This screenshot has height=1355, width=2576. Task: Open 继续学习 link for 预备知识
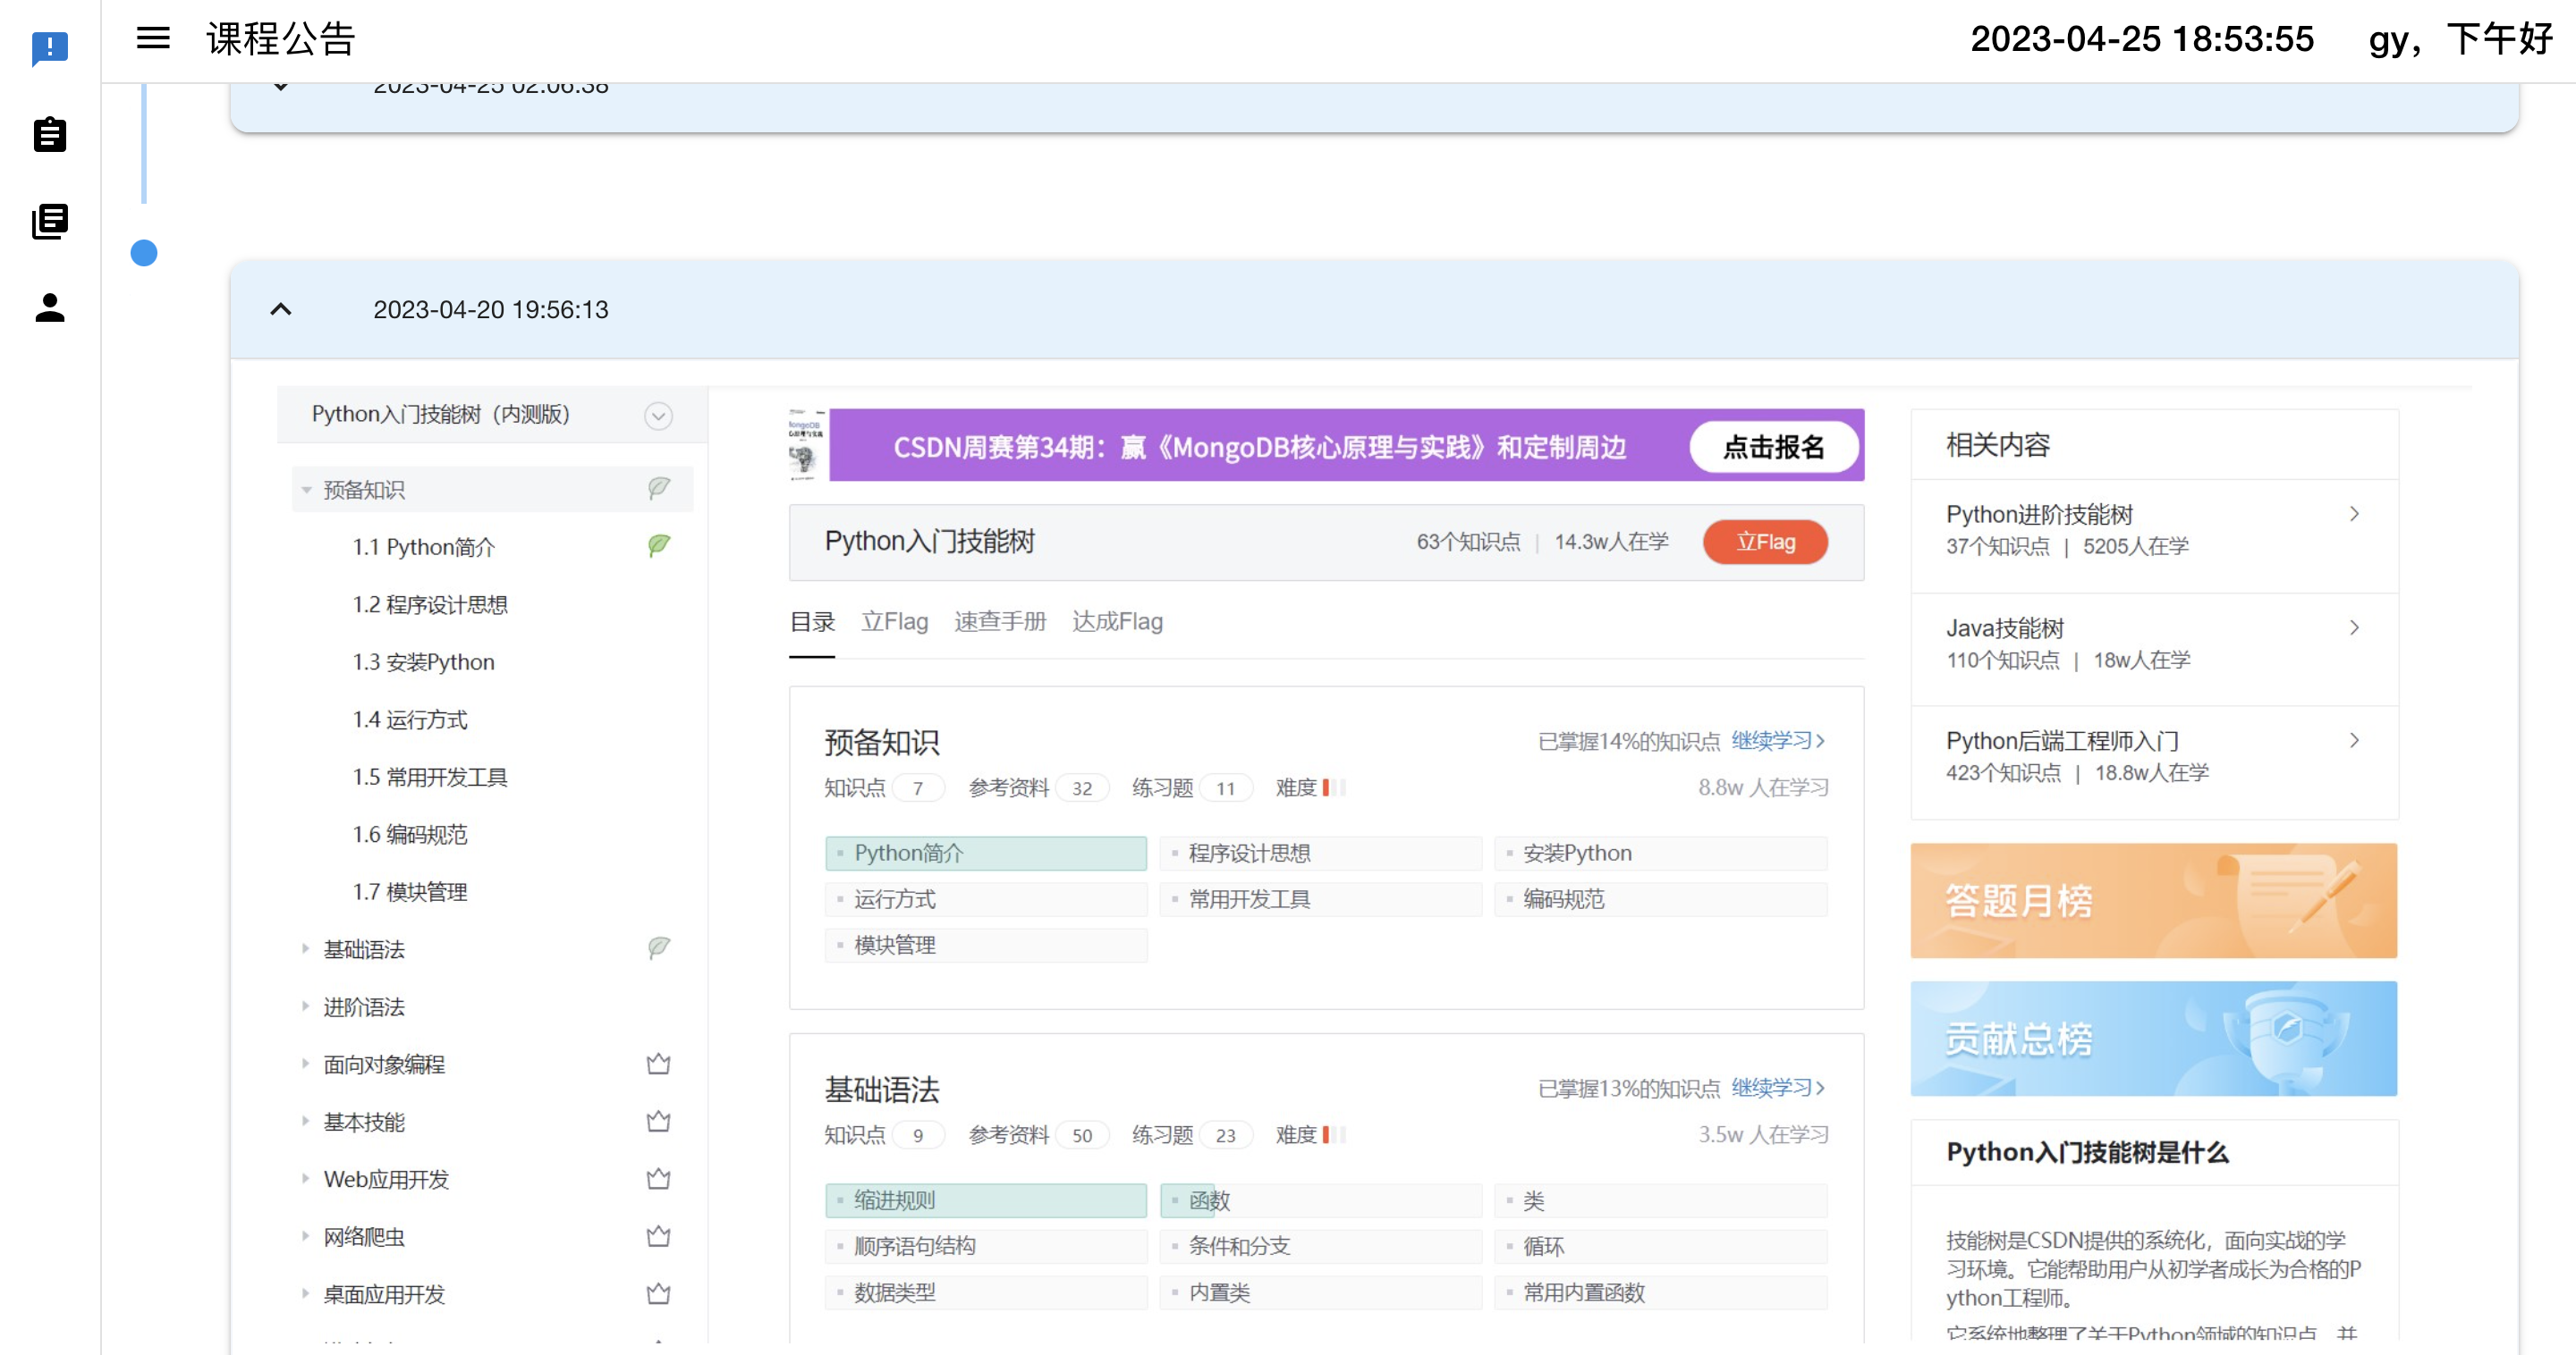pos(1777,740)
